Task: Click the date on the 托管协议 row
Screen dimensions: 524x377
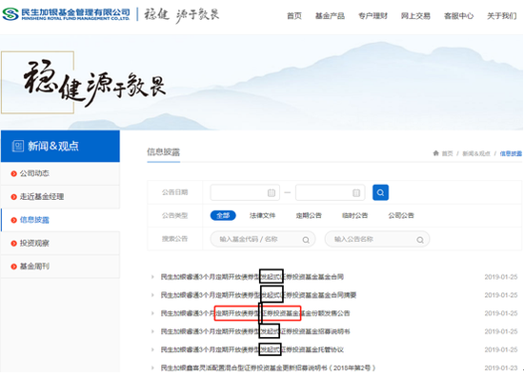Action: coord(500,349)
